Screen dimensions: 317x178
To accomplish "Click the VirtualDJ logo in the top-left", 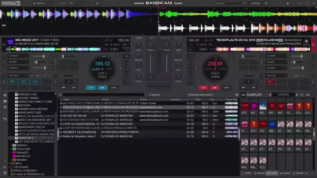I will point(9,3).
